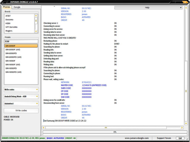190x142 pixels.
Task: Click the 0% progress bar
Action: click(115, 132)
